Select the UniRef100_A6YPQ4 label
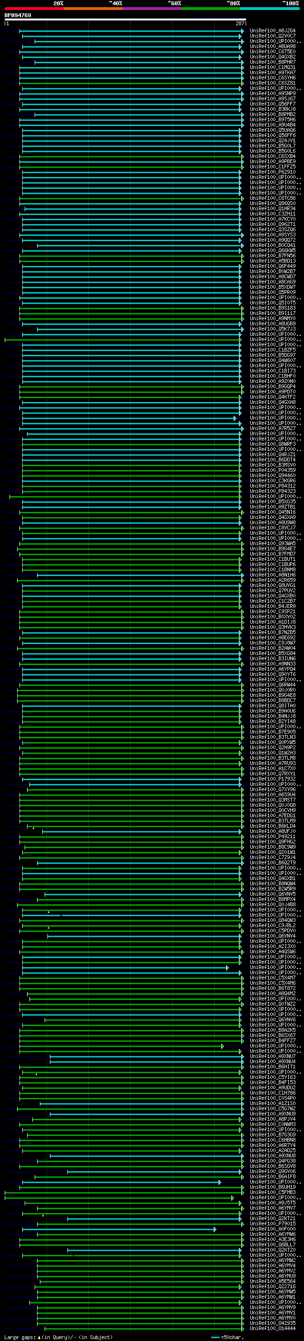 click(272, 669)
